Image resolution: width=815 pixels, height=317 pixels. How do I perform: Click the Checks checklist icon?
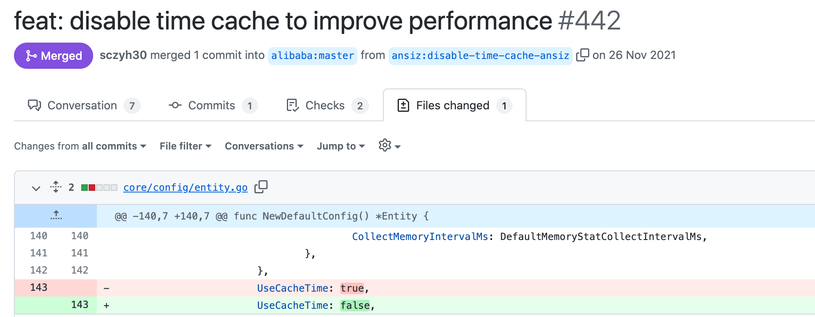point(292,105)
